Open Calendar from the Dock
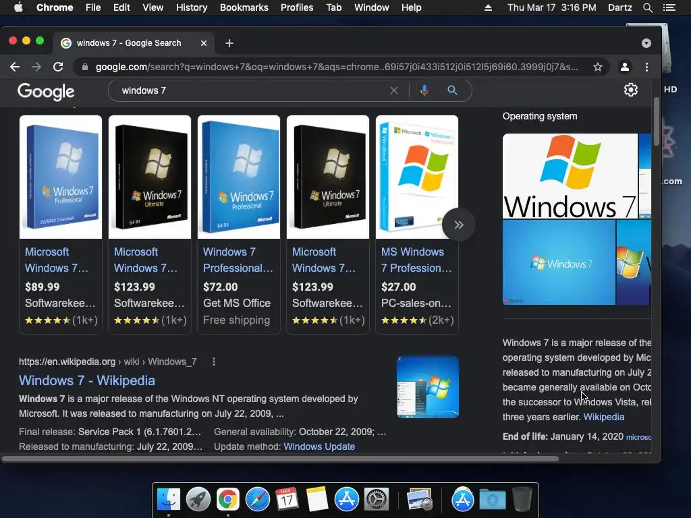 click(x=287, y=499)
